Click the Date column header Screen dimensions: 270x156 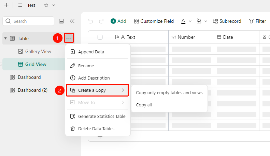tap(237, 37)
